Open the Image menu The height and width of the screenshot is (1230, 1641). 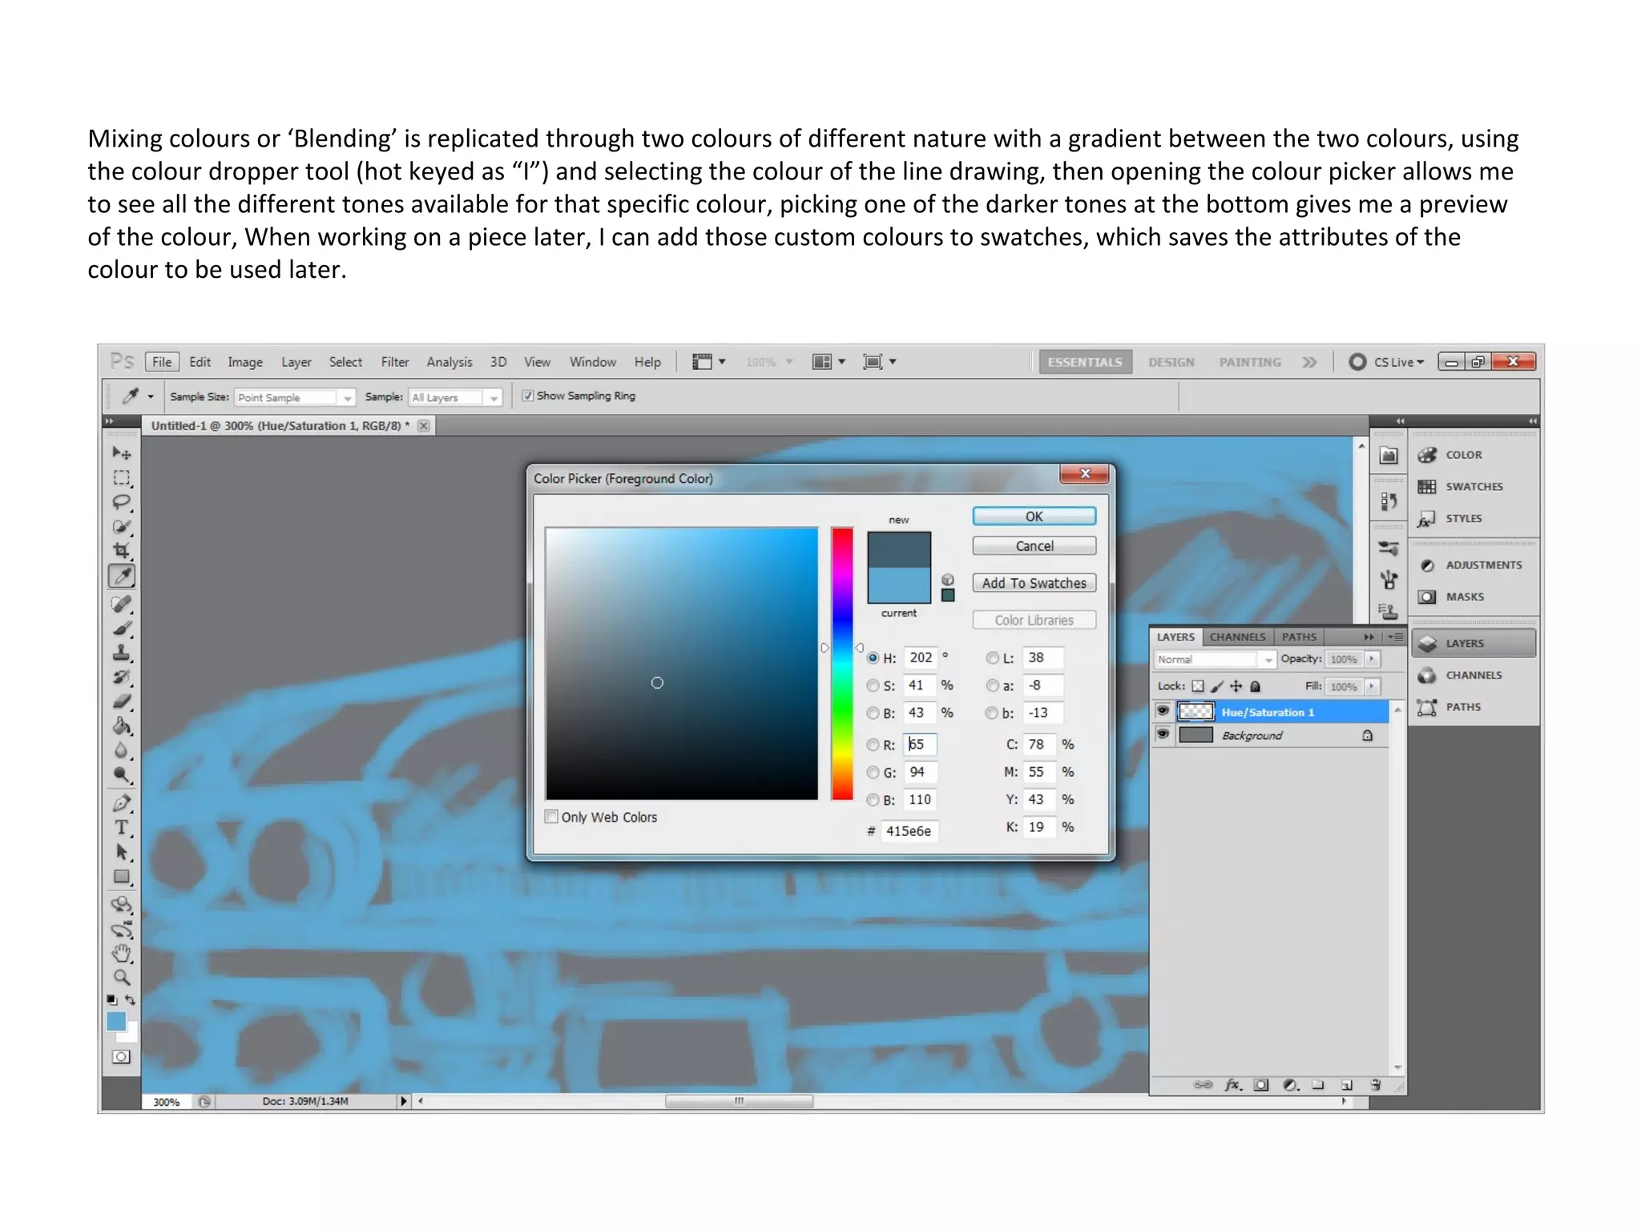tap(245, 362)
